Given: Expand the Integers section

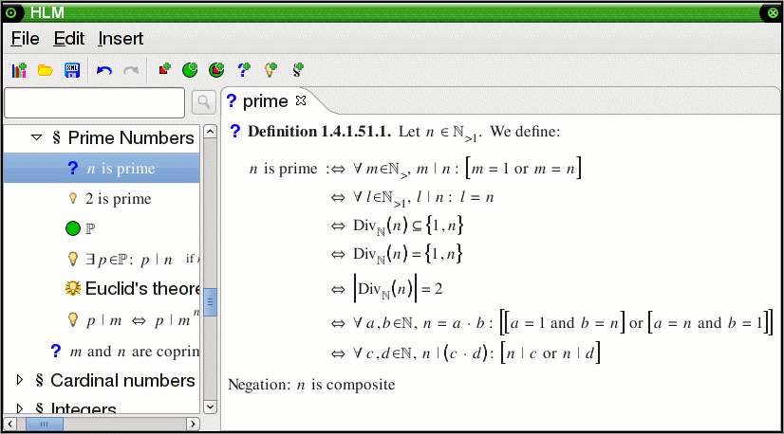Looking at the screenshot, I should (x=21, y=409).
